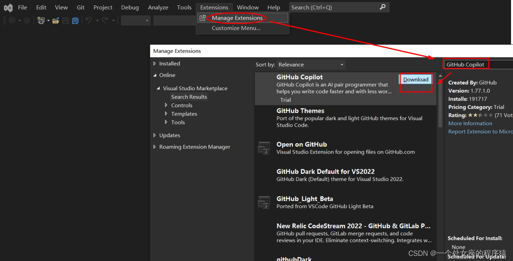Click the results list scrollbar thumb
The width and height of the screenshot is (513, 261).
pos(440,103)
